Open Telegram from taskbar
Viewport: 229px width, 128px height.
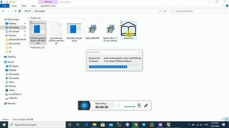point(144,125)
